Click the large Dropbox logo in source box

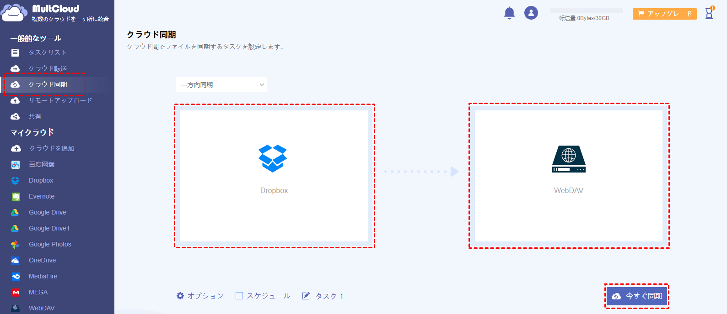[273, 158]
